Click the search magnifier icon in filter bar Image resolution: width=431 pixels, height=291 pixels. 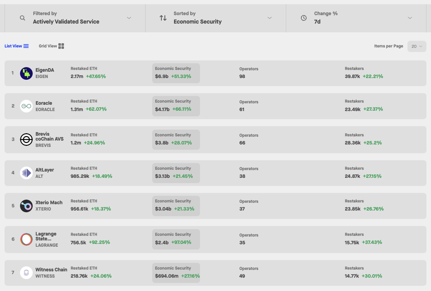tap(22, 18)
